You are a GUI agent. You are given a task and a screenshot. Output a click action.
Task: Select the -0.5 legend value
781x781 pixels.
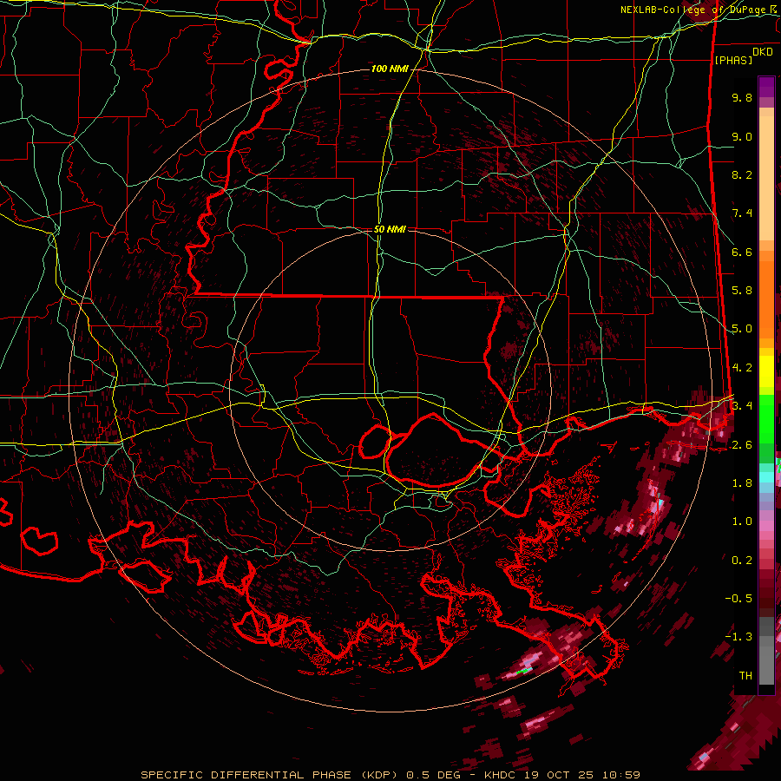coord(738,599)
